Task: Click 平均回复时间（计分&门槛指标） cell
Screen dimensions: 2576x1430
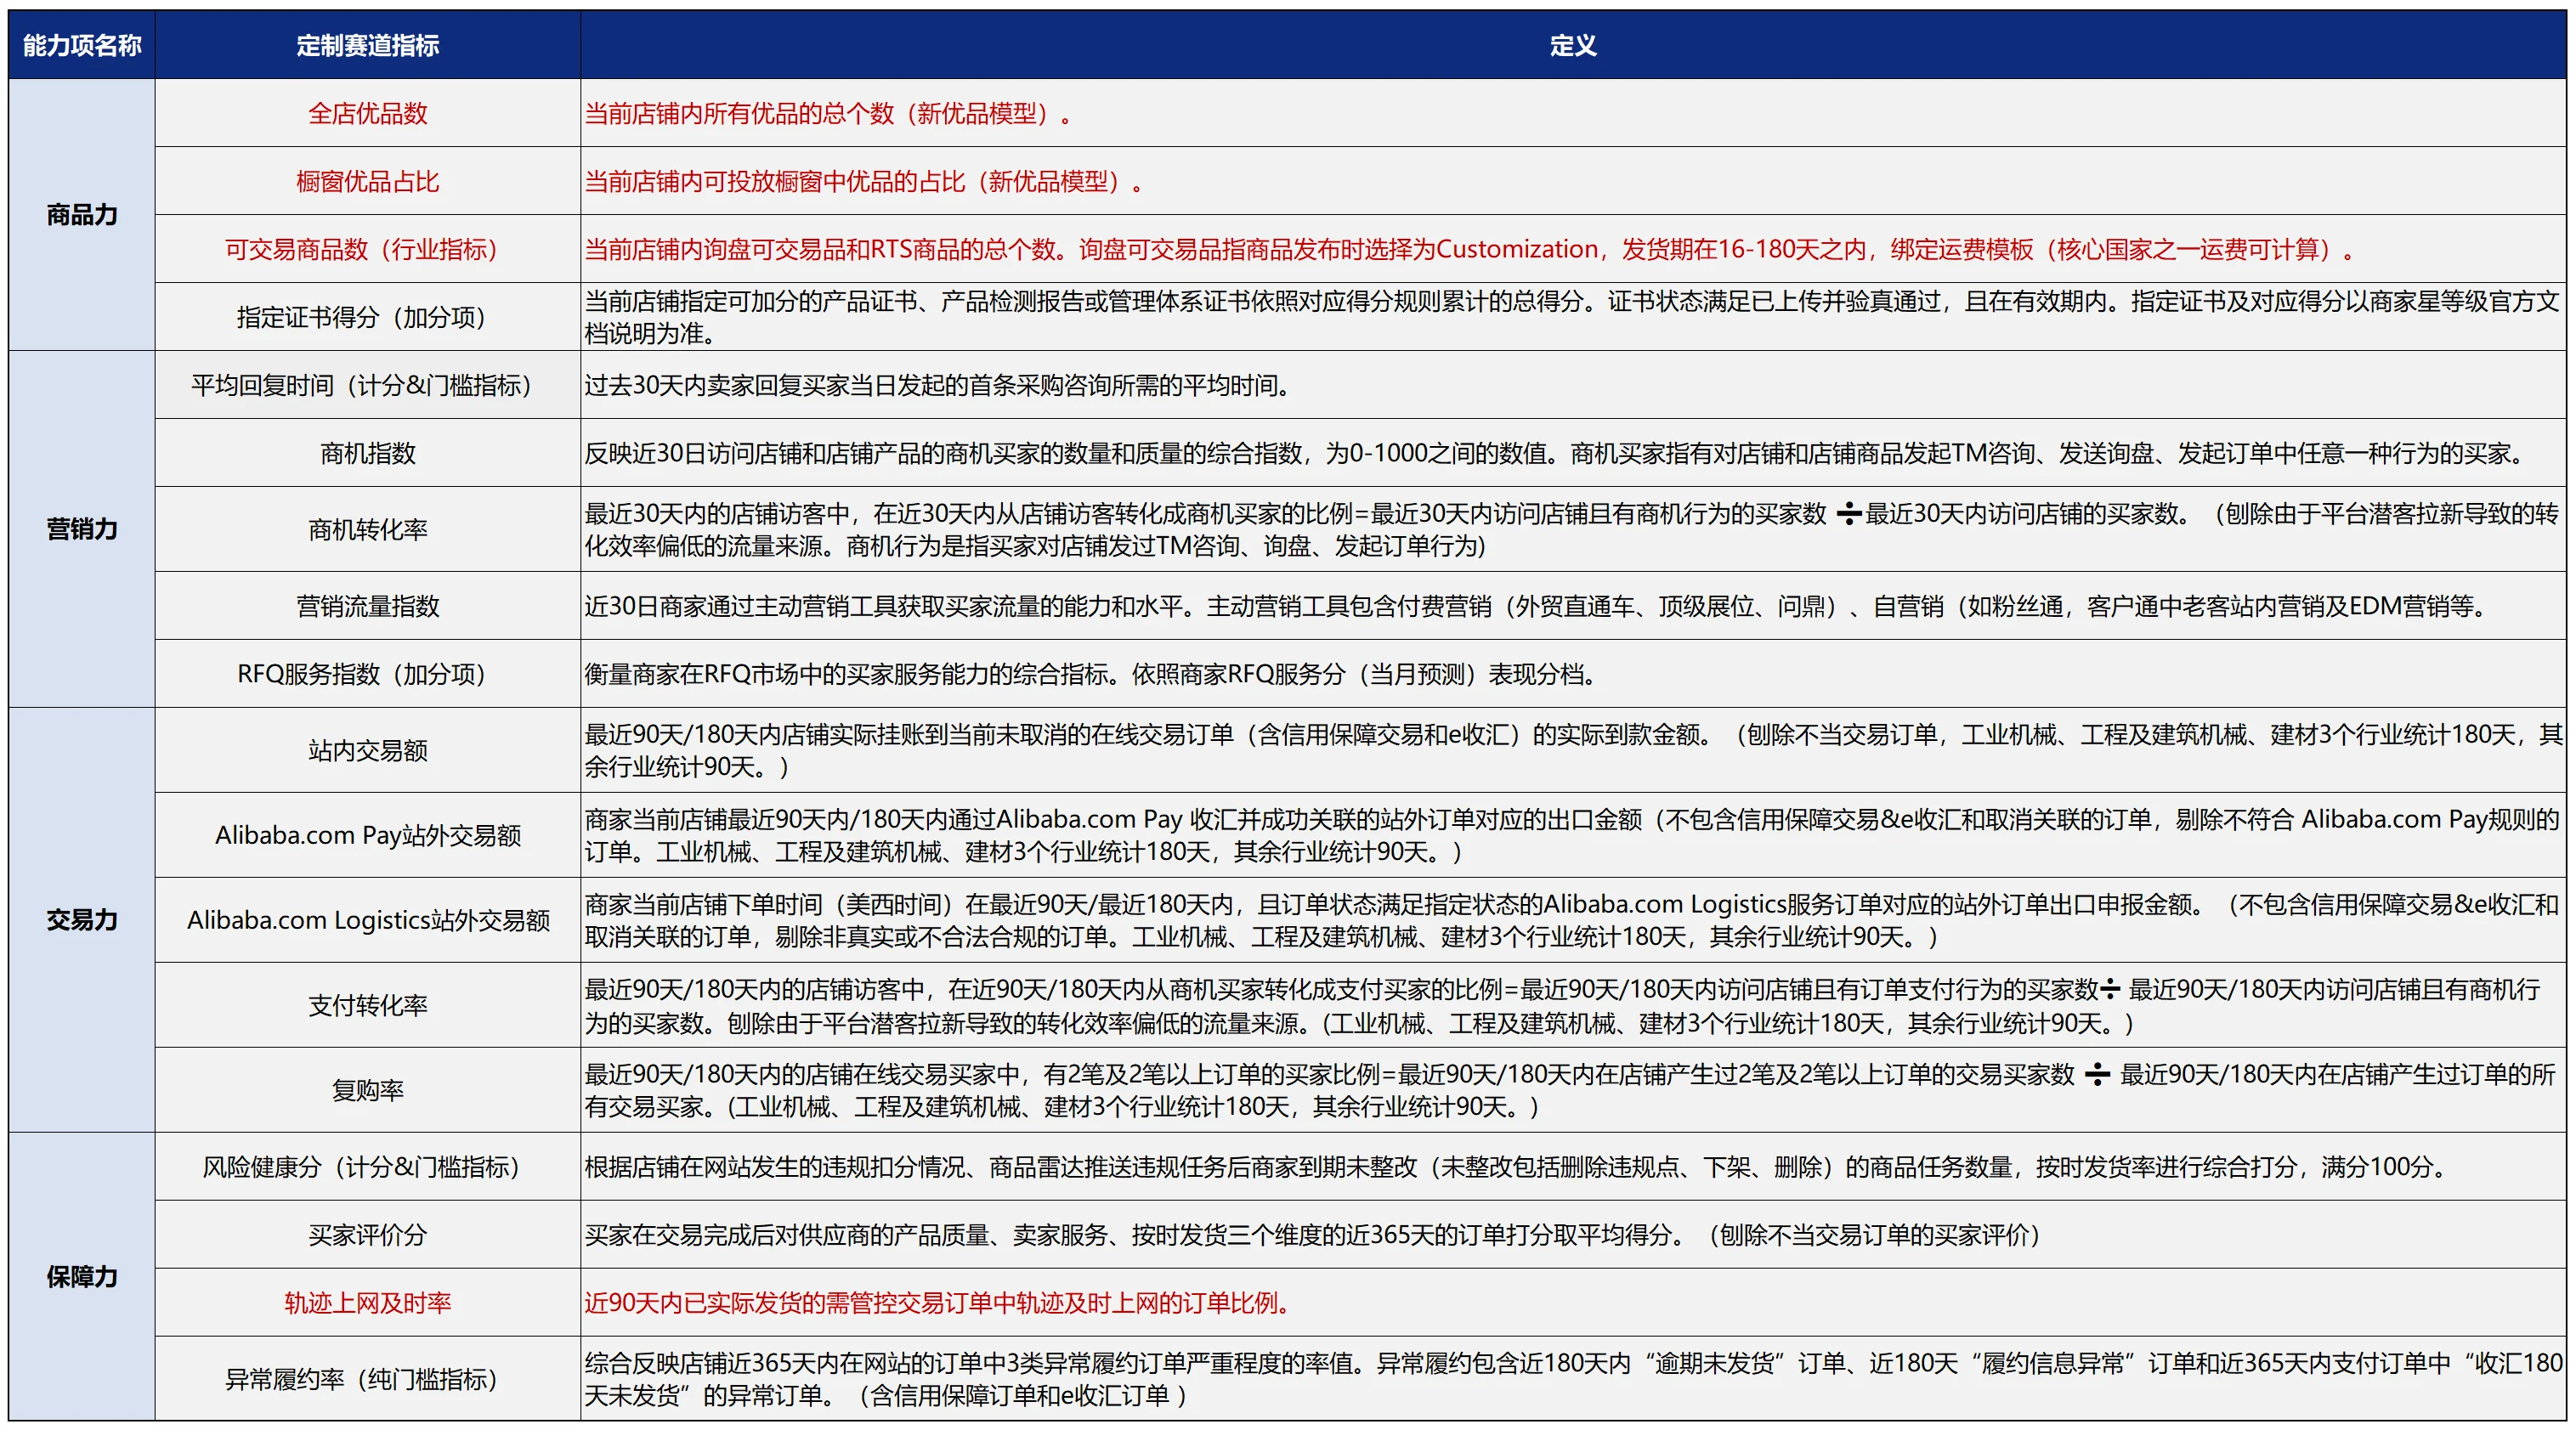Action: point(368,385)
